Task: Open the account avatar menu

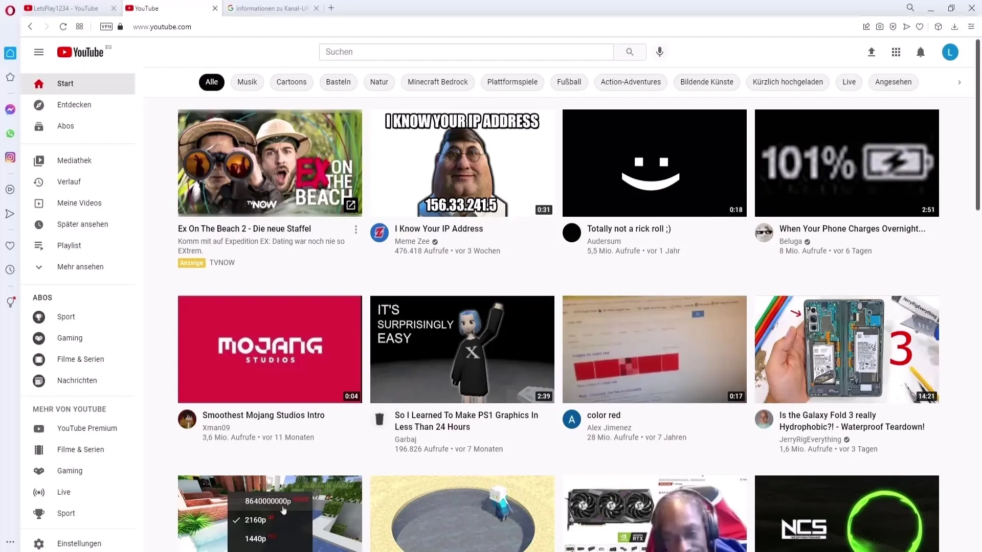Action: [950, 52]
